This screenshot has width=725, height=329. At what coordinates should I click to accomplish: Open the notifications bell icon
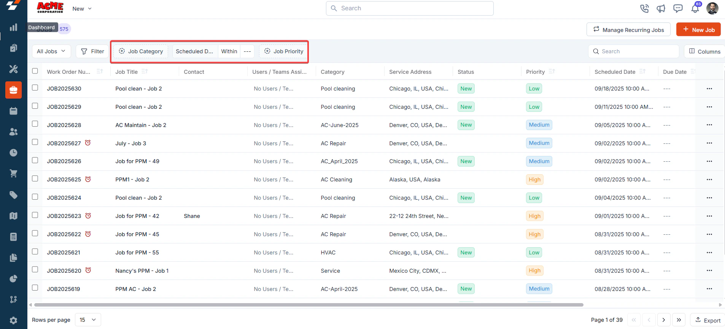[x=695, y=8]
